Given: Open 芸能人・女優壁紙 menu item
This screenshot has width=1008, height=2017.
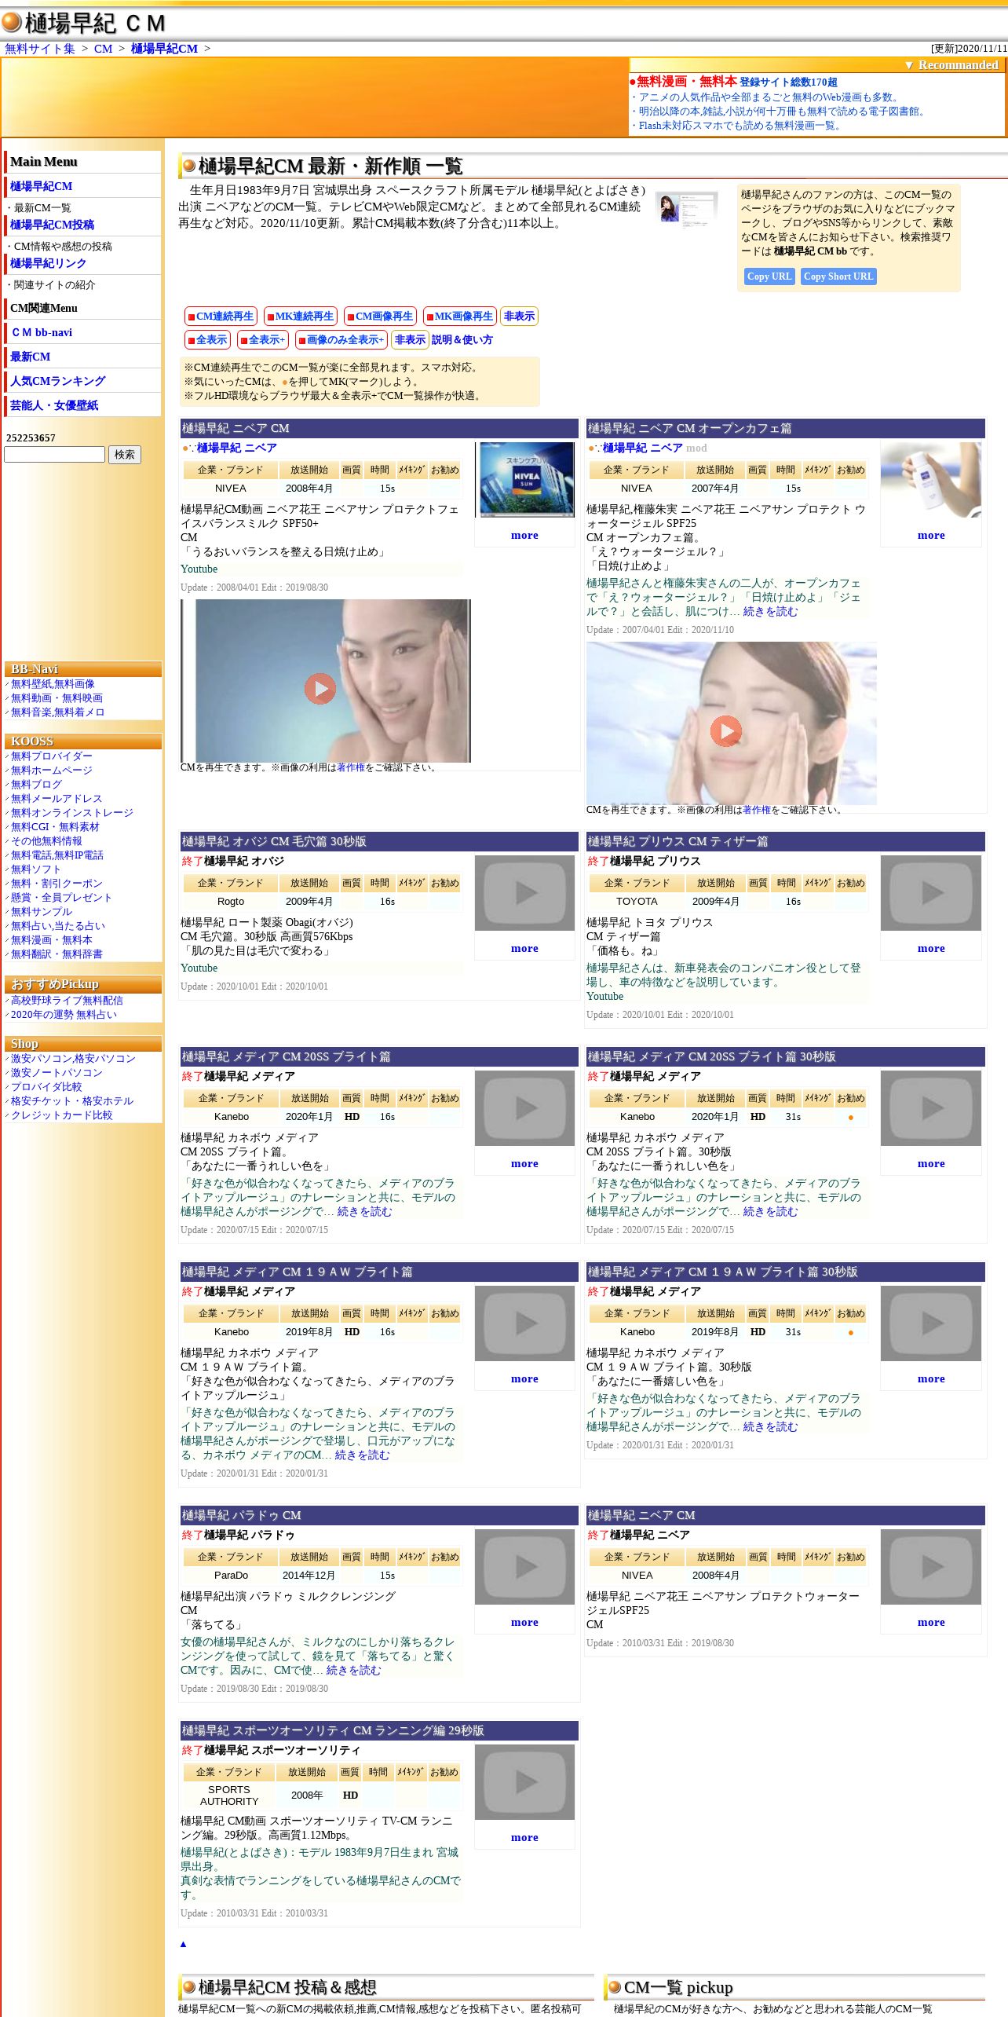Looking at the screenshot, I should coord(54,405).
